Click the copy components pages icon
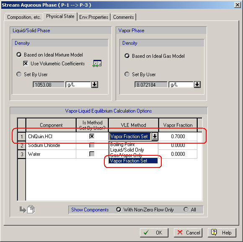Image resolution: width=243 pixels, height=242 pixels. pyautogui.click(x=31, y=209)
